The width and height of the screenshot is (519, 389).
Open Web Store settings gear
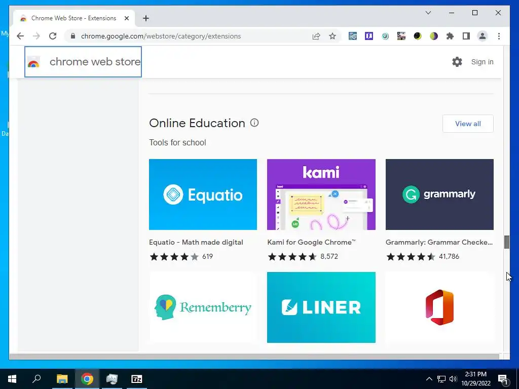(457, 62)
